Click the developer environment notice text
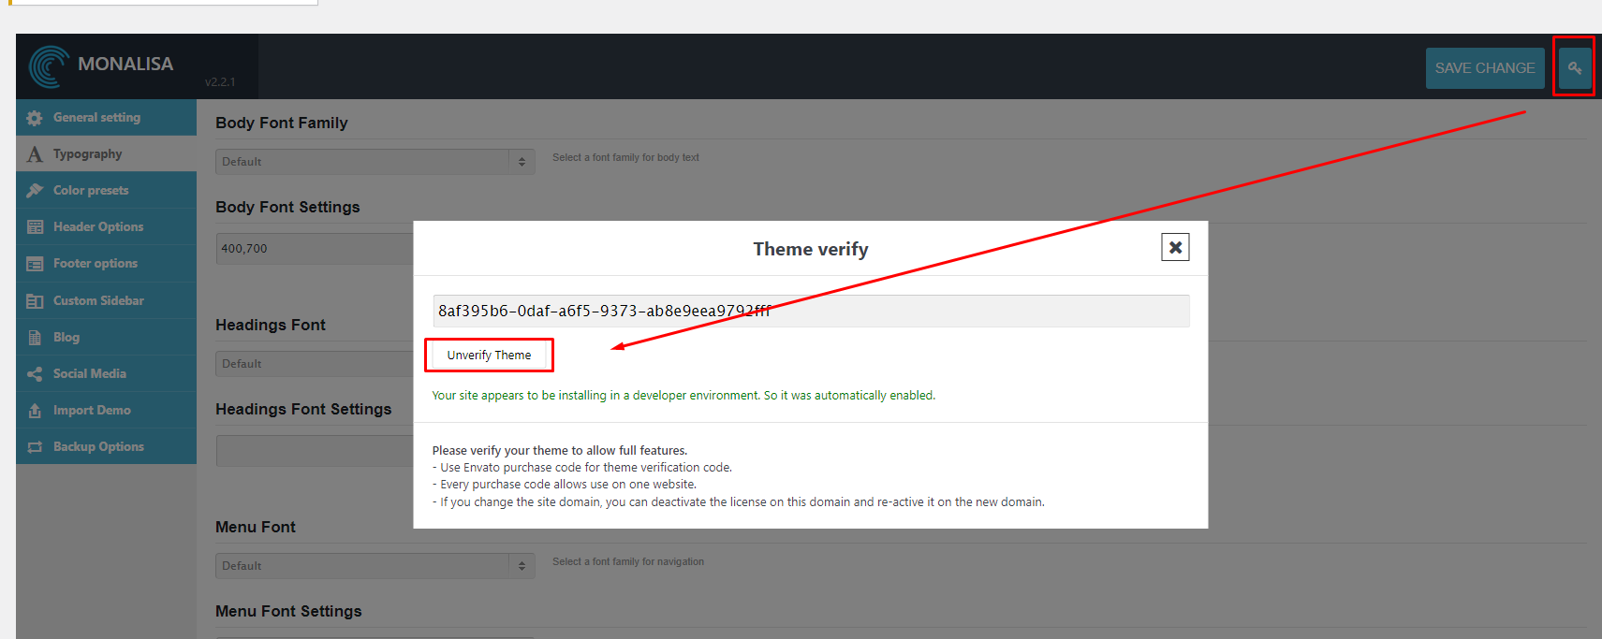Image resolution: width=1602 pixels, height=639 pixels. pos(683,396)
